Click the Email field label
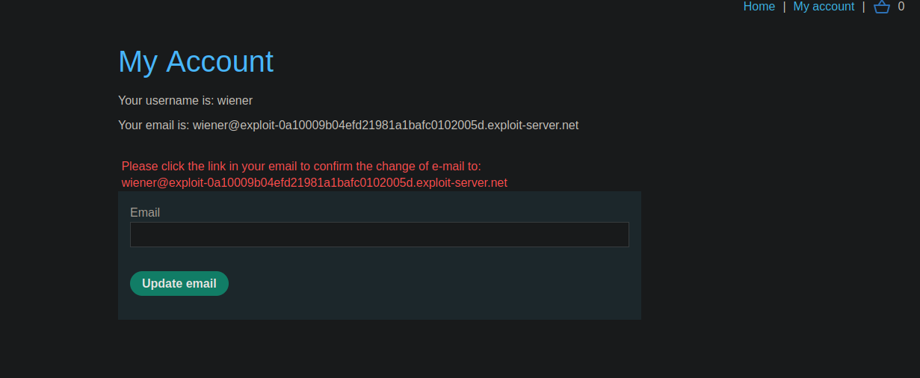Screen dimensions: 920x378 tap(145, 213)
